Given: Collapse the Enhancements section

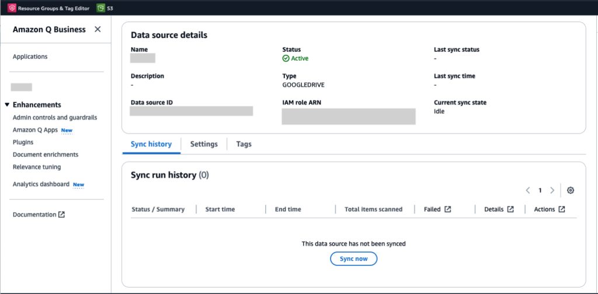Looking at the screenshot, I should (x=7, y=105).
